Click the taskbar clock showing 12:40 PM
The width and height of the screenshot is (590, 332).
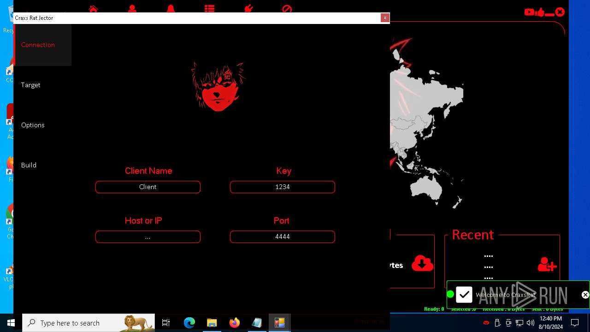click(550, 323)
